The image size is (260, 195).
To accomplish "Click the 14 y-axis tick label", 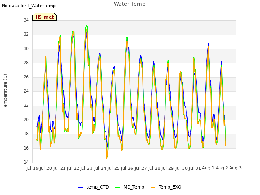I will [x=26, y=162].
